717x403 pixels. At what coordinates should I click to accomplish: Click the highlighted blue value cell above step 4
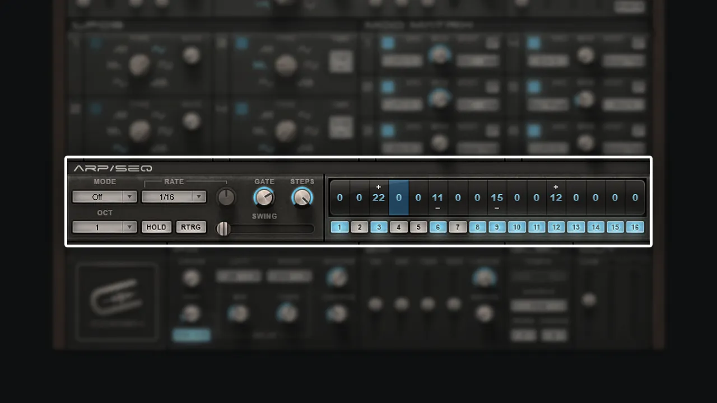coord(399,198)
